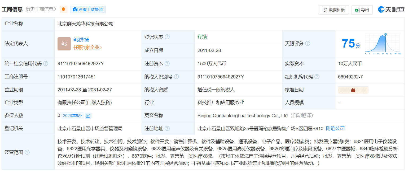
Task: Click the 天眼评分 score distribution chart
Action: (x=383, y=44)
